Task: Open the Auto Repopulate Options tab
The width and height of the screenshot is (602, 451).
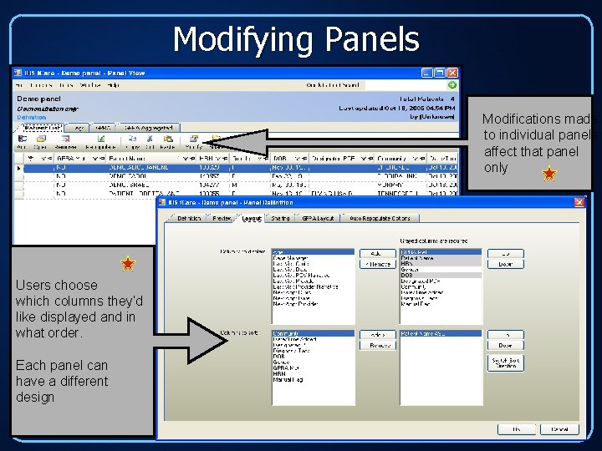Action: [x=380, y=218]
